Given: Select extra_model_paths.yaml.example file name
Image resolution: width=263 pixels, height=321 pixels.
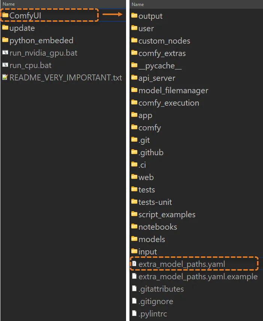Looking at the screenshot, I should (198, 277).
